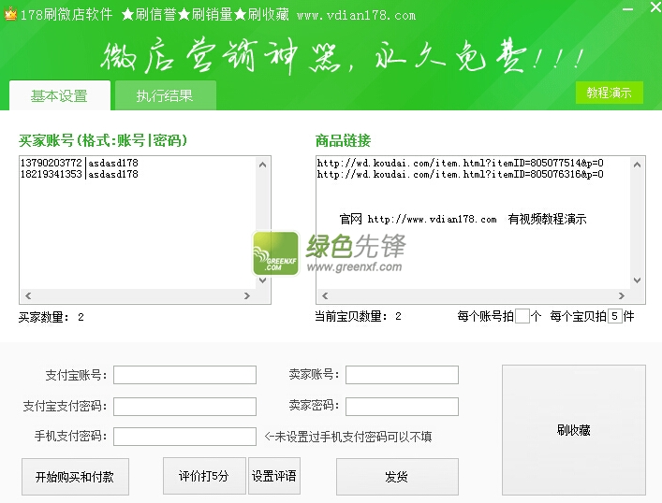This screenshot has width=662, height=503.
Task: Click the product links scroll right arrow
Action: [622, 296]
